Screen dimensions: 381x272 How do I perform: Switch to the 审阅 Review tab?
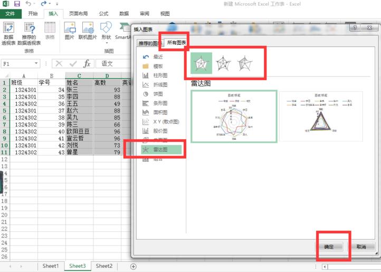click(x=145, y=14)
